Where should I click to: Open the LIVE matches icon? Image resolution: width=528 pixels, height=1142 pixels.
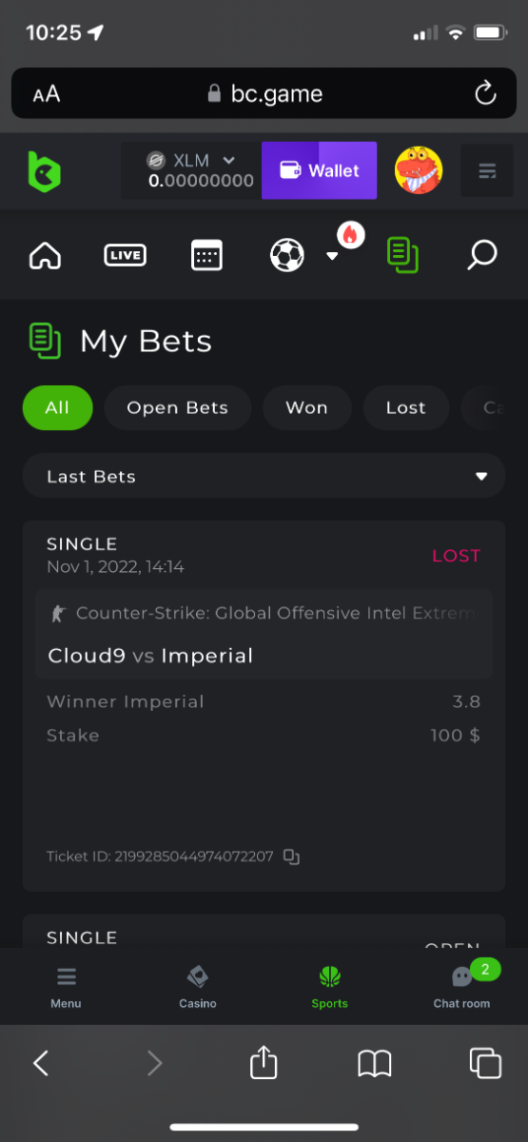coord(125,255)
